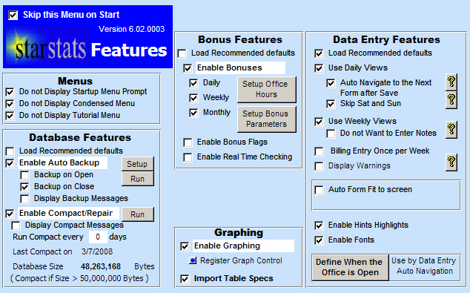Uncheck the Monthly bonus checkbox
470x293 pixels.
point(193,113)
